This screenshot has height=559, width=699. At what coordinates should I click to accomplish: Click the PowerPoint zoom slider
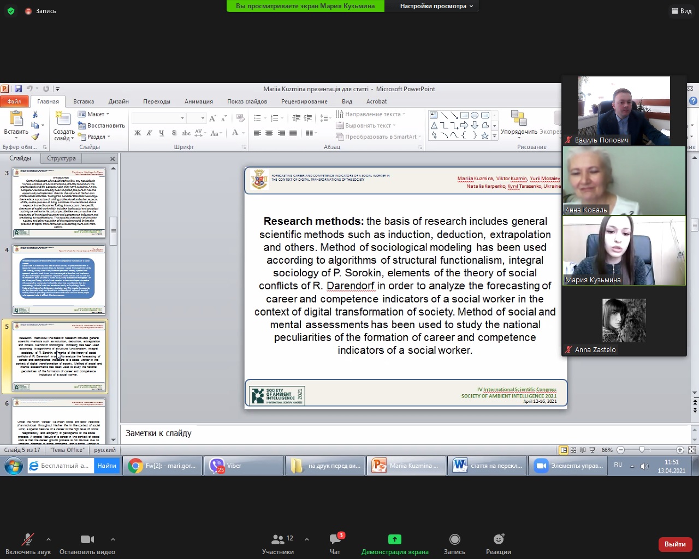642,450
